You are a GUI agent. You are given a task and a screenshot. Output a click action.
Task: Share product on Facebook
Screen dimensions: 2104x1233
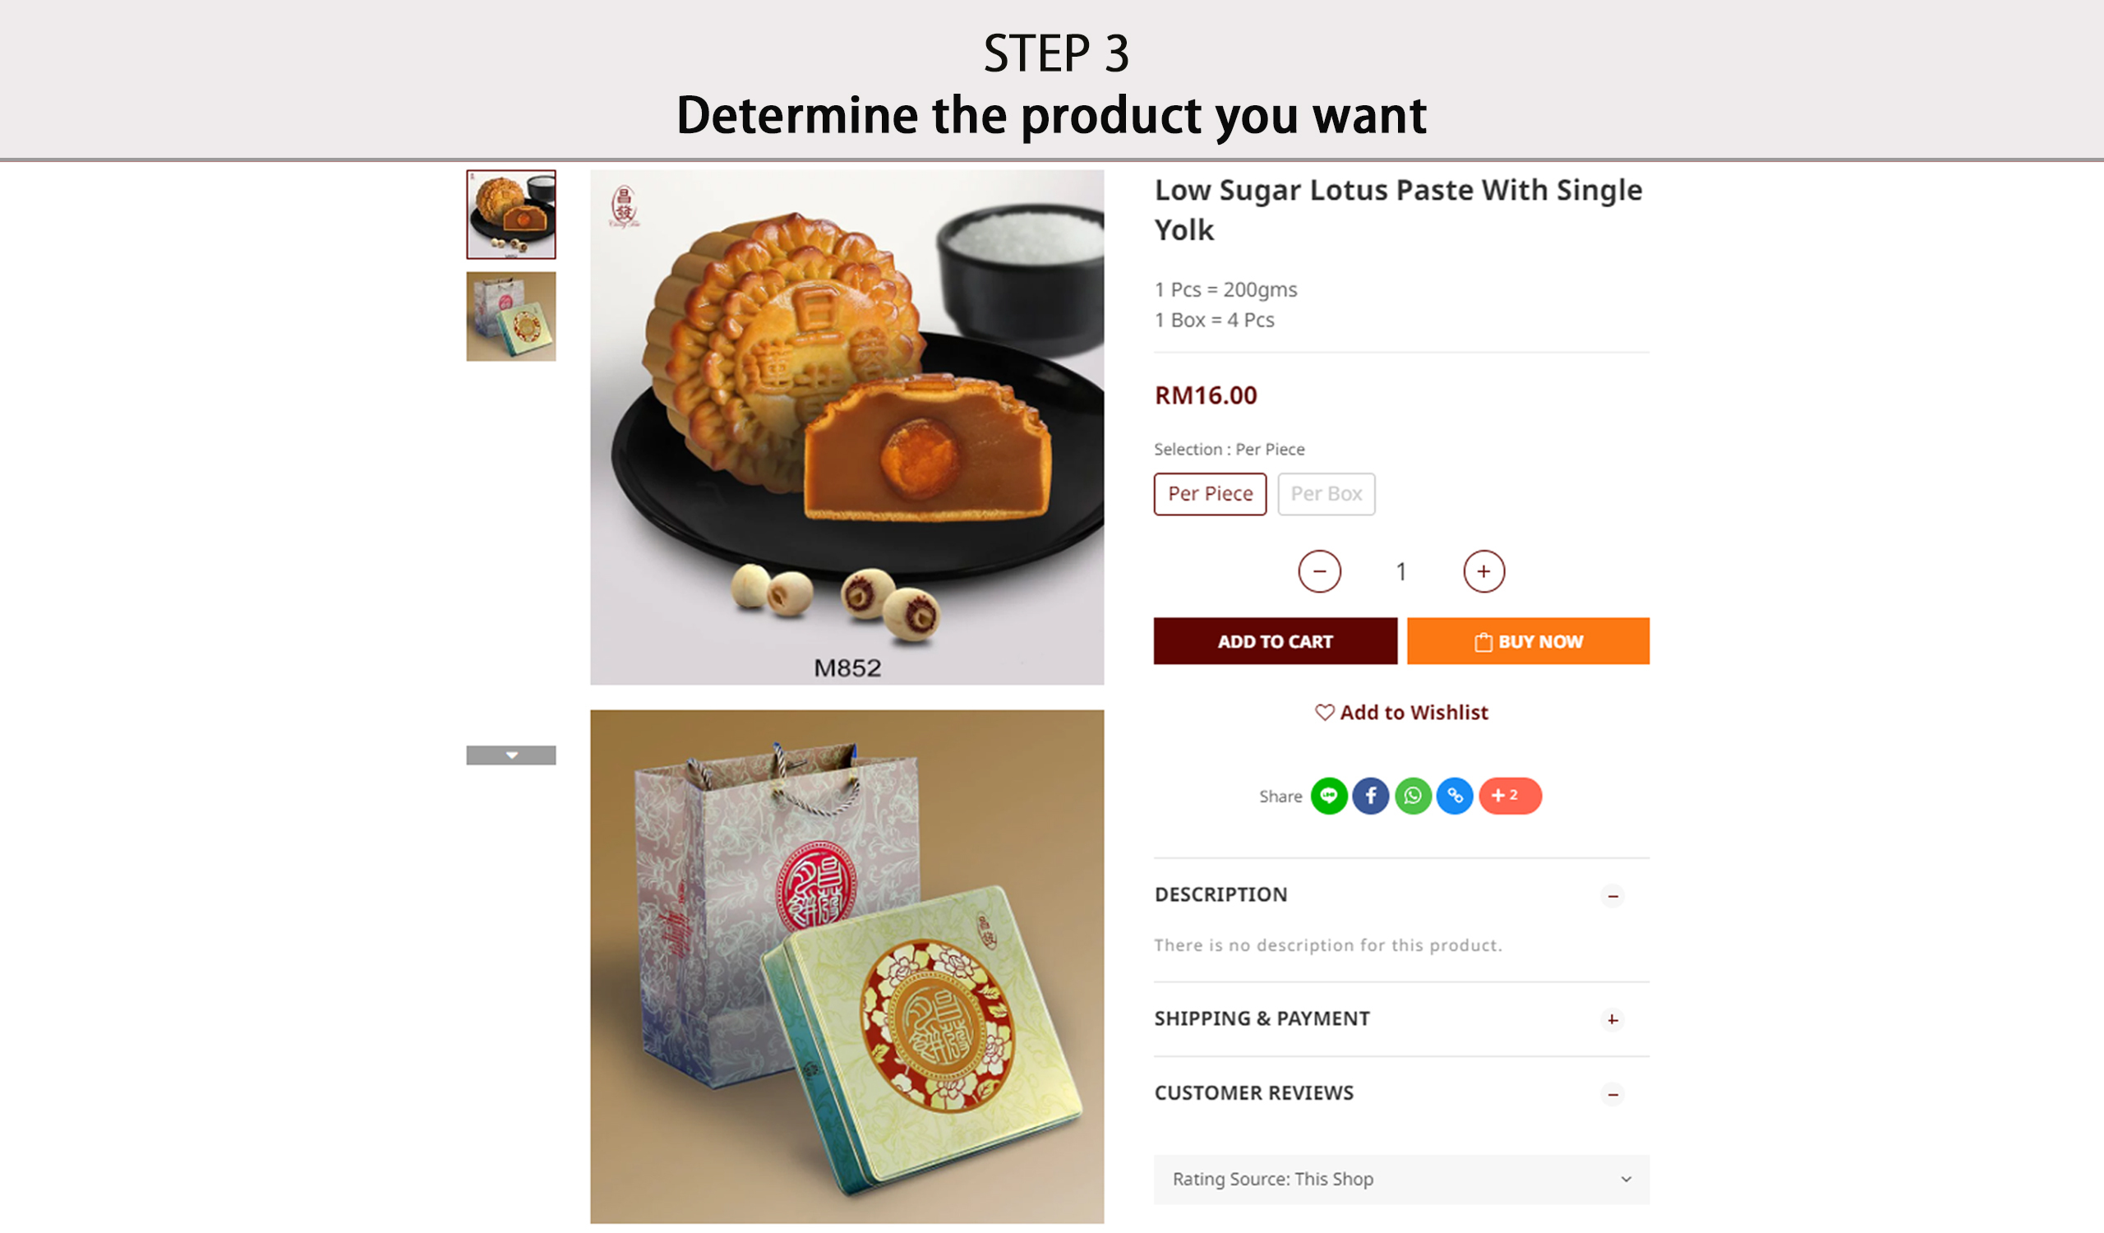1370,796
